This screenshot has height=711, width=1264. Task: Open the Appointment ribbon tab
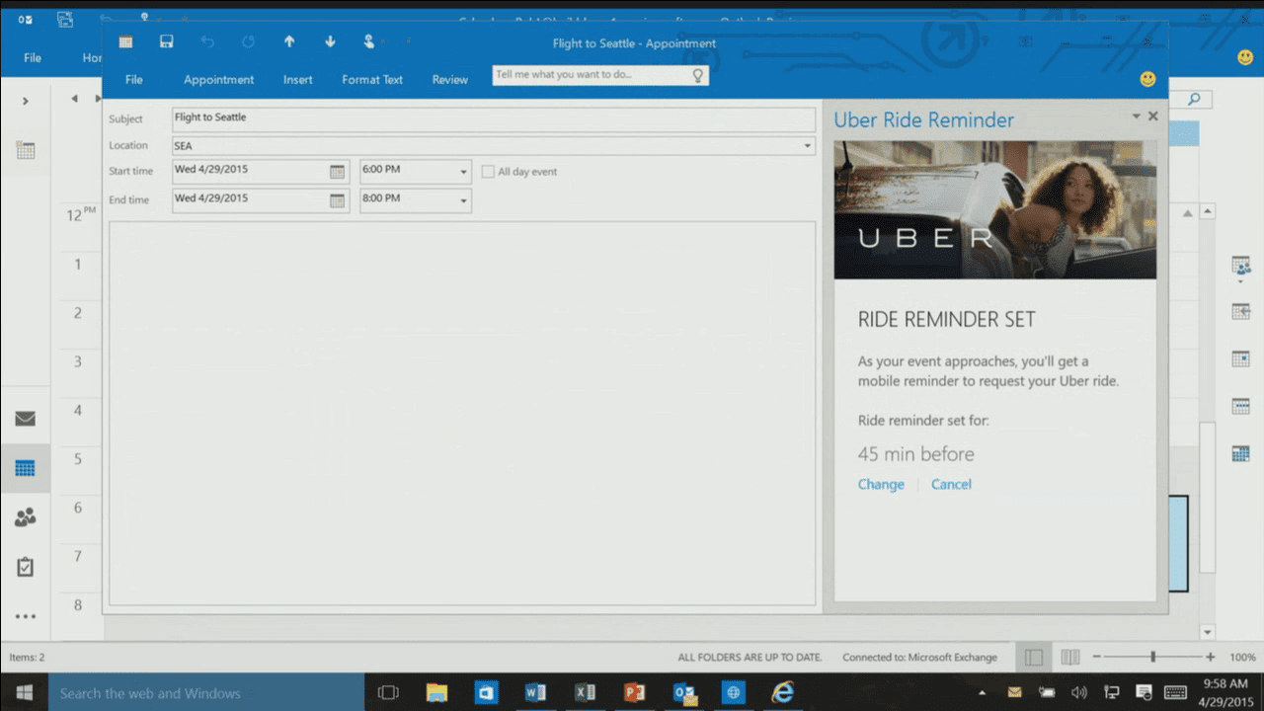click(x=219, y=80)
